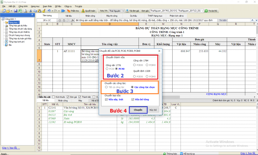Toggle the Vữa xây, trát checkbox
The height and width of the screenshot is (155, 258).
click(x=107, y=100)
